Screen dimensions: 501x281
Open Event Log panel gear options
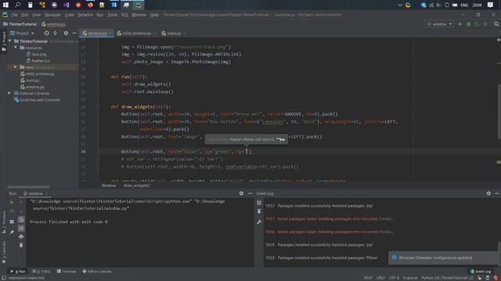(488, 194)
